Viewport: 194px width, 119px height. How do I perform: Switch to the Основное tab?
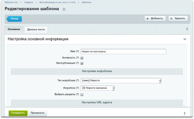[14, 29]
